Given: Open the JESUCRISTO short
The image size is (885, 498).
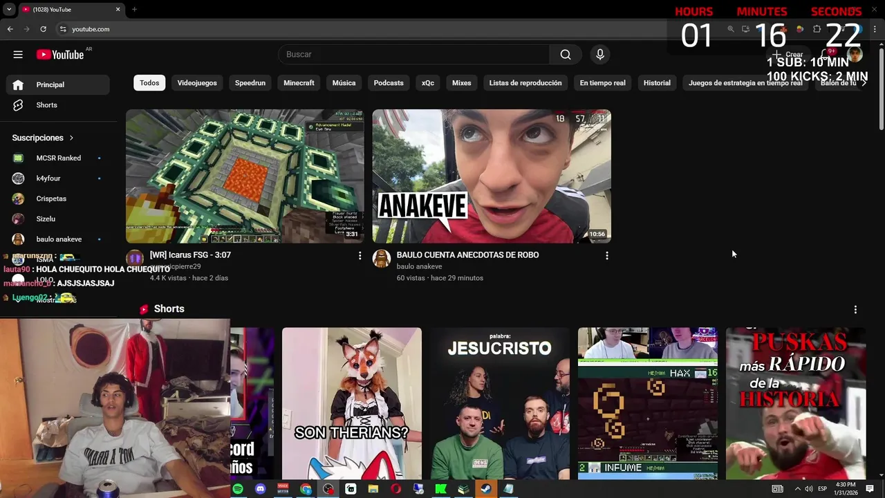Looking at the screenshot, I should click(x=500, y=404).
